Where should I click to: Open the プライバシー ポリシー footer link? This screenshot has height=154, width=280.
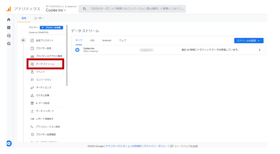pos(155,146)
